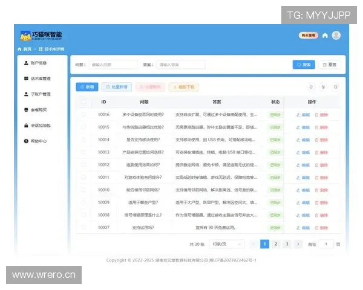This screenshot has height=290, width=363.
Task: Check the box for row 10014
Action: tap(83, 140)
